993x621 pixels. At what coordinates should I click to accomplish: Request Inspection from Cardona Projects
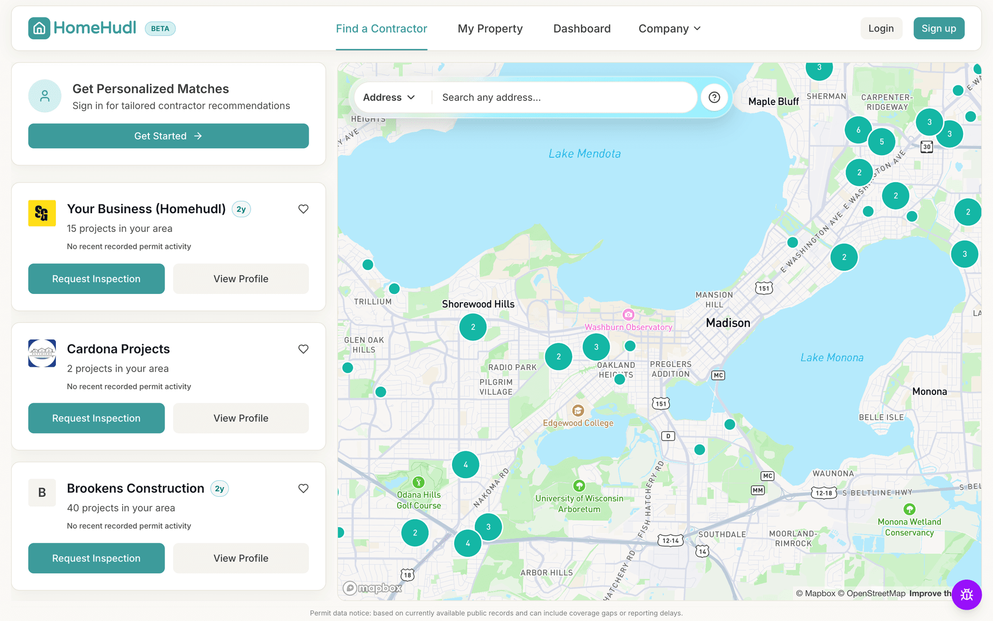(x=96, y=418)
